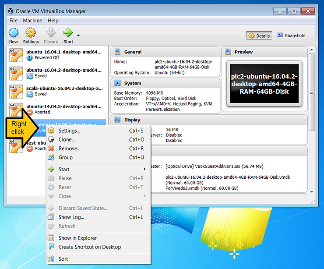Click the Preview section monitor icon
The image size is (324, 269).
tap(228, 52)
